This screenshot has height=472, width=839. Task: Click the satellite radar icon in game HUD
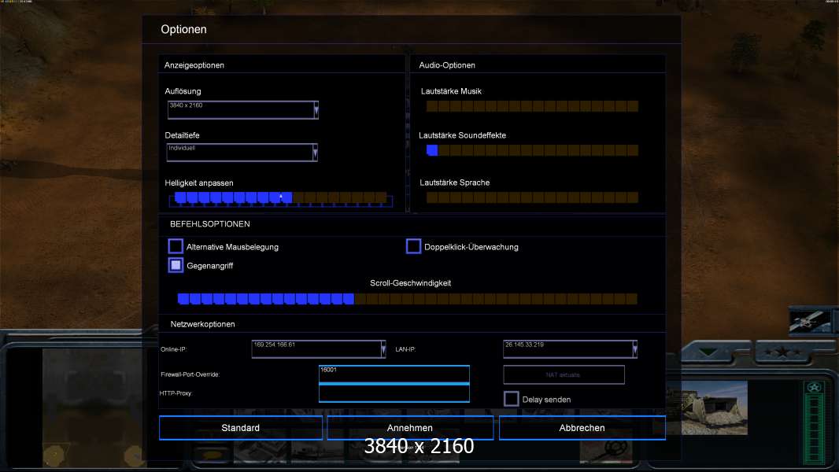click(x=810, y=321)
